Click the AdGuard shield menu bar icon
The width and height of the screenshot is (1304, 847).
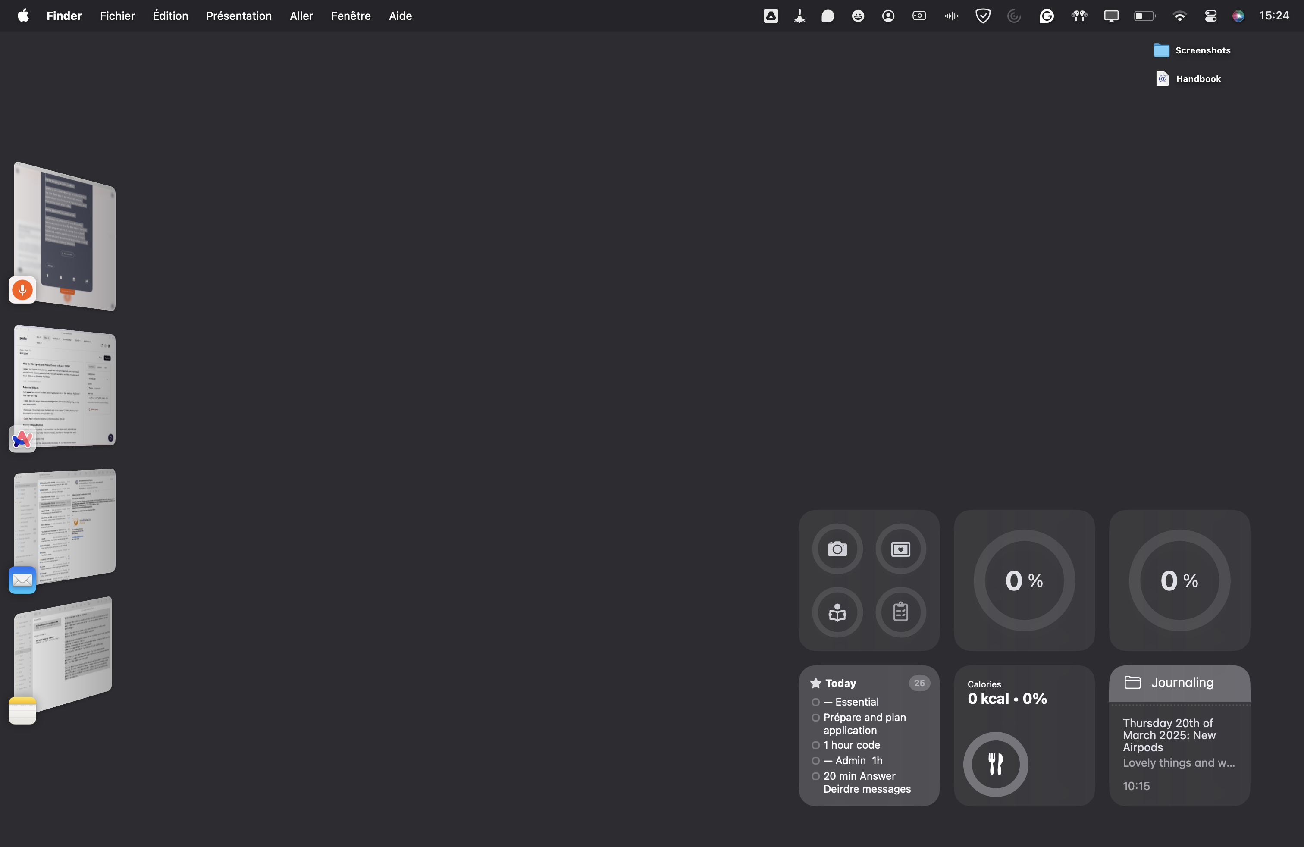tap(983, 16)
